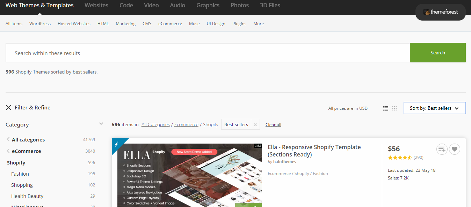This screenshot has height=207, width=471.
Task: Click the Ella theme preview thumbnail
Action: [x=190, y=175]
